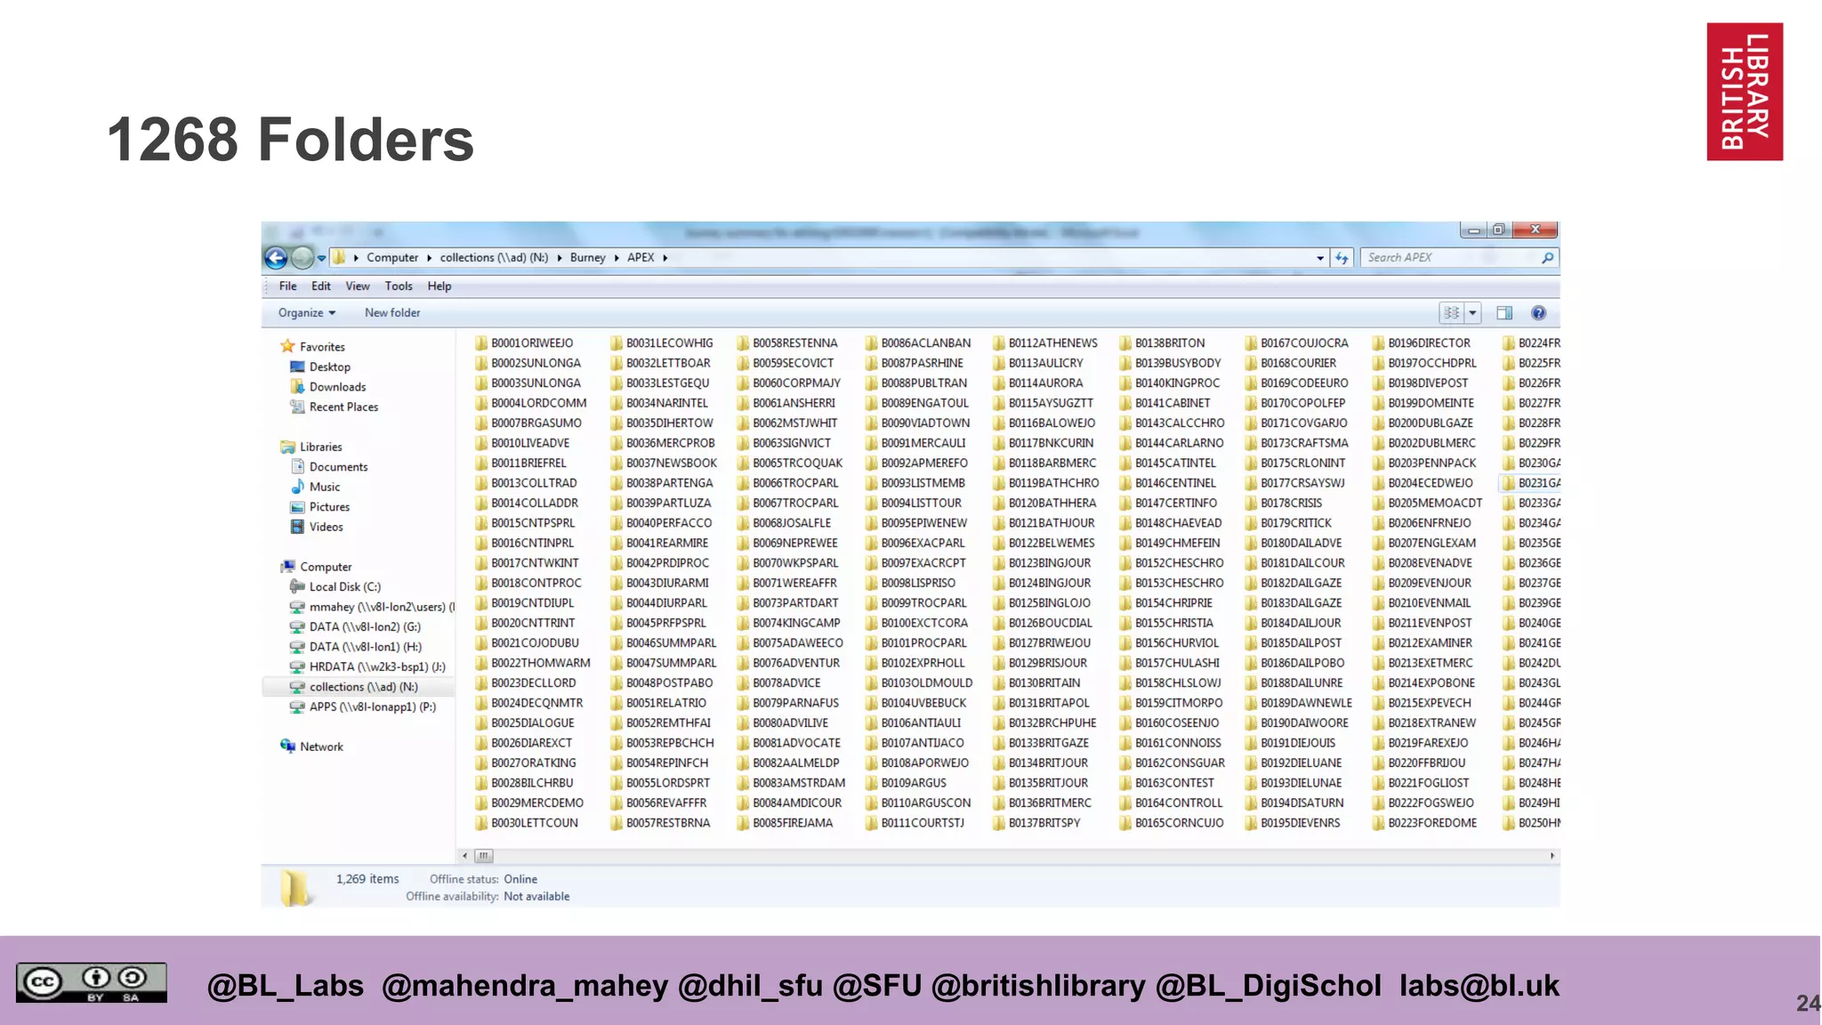Open the View menu
Image resolution: width=1822 pixels, height=1025 pixels.
[358, 287]
